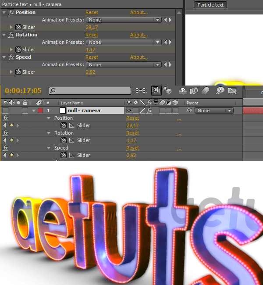Click stopwatch of Position Slider in timeline
263x285 pixels.
point(64,125)
